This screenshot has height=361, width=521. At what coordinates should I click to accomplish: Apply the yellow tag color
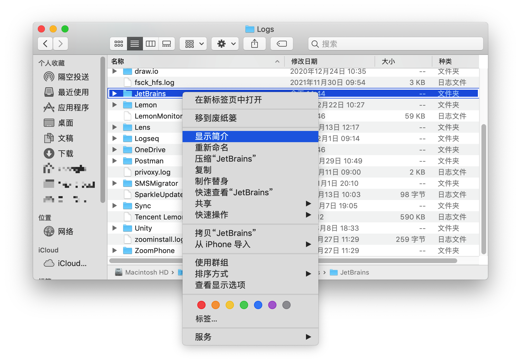(x=230, y=305)
